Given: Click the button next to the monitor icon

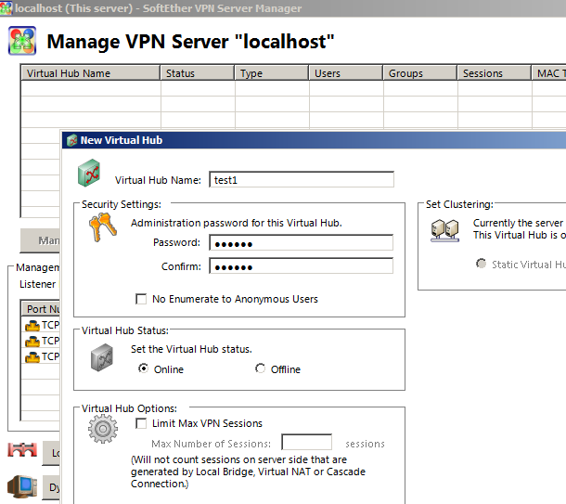Looking at the screenshot, I should (51, 487).
